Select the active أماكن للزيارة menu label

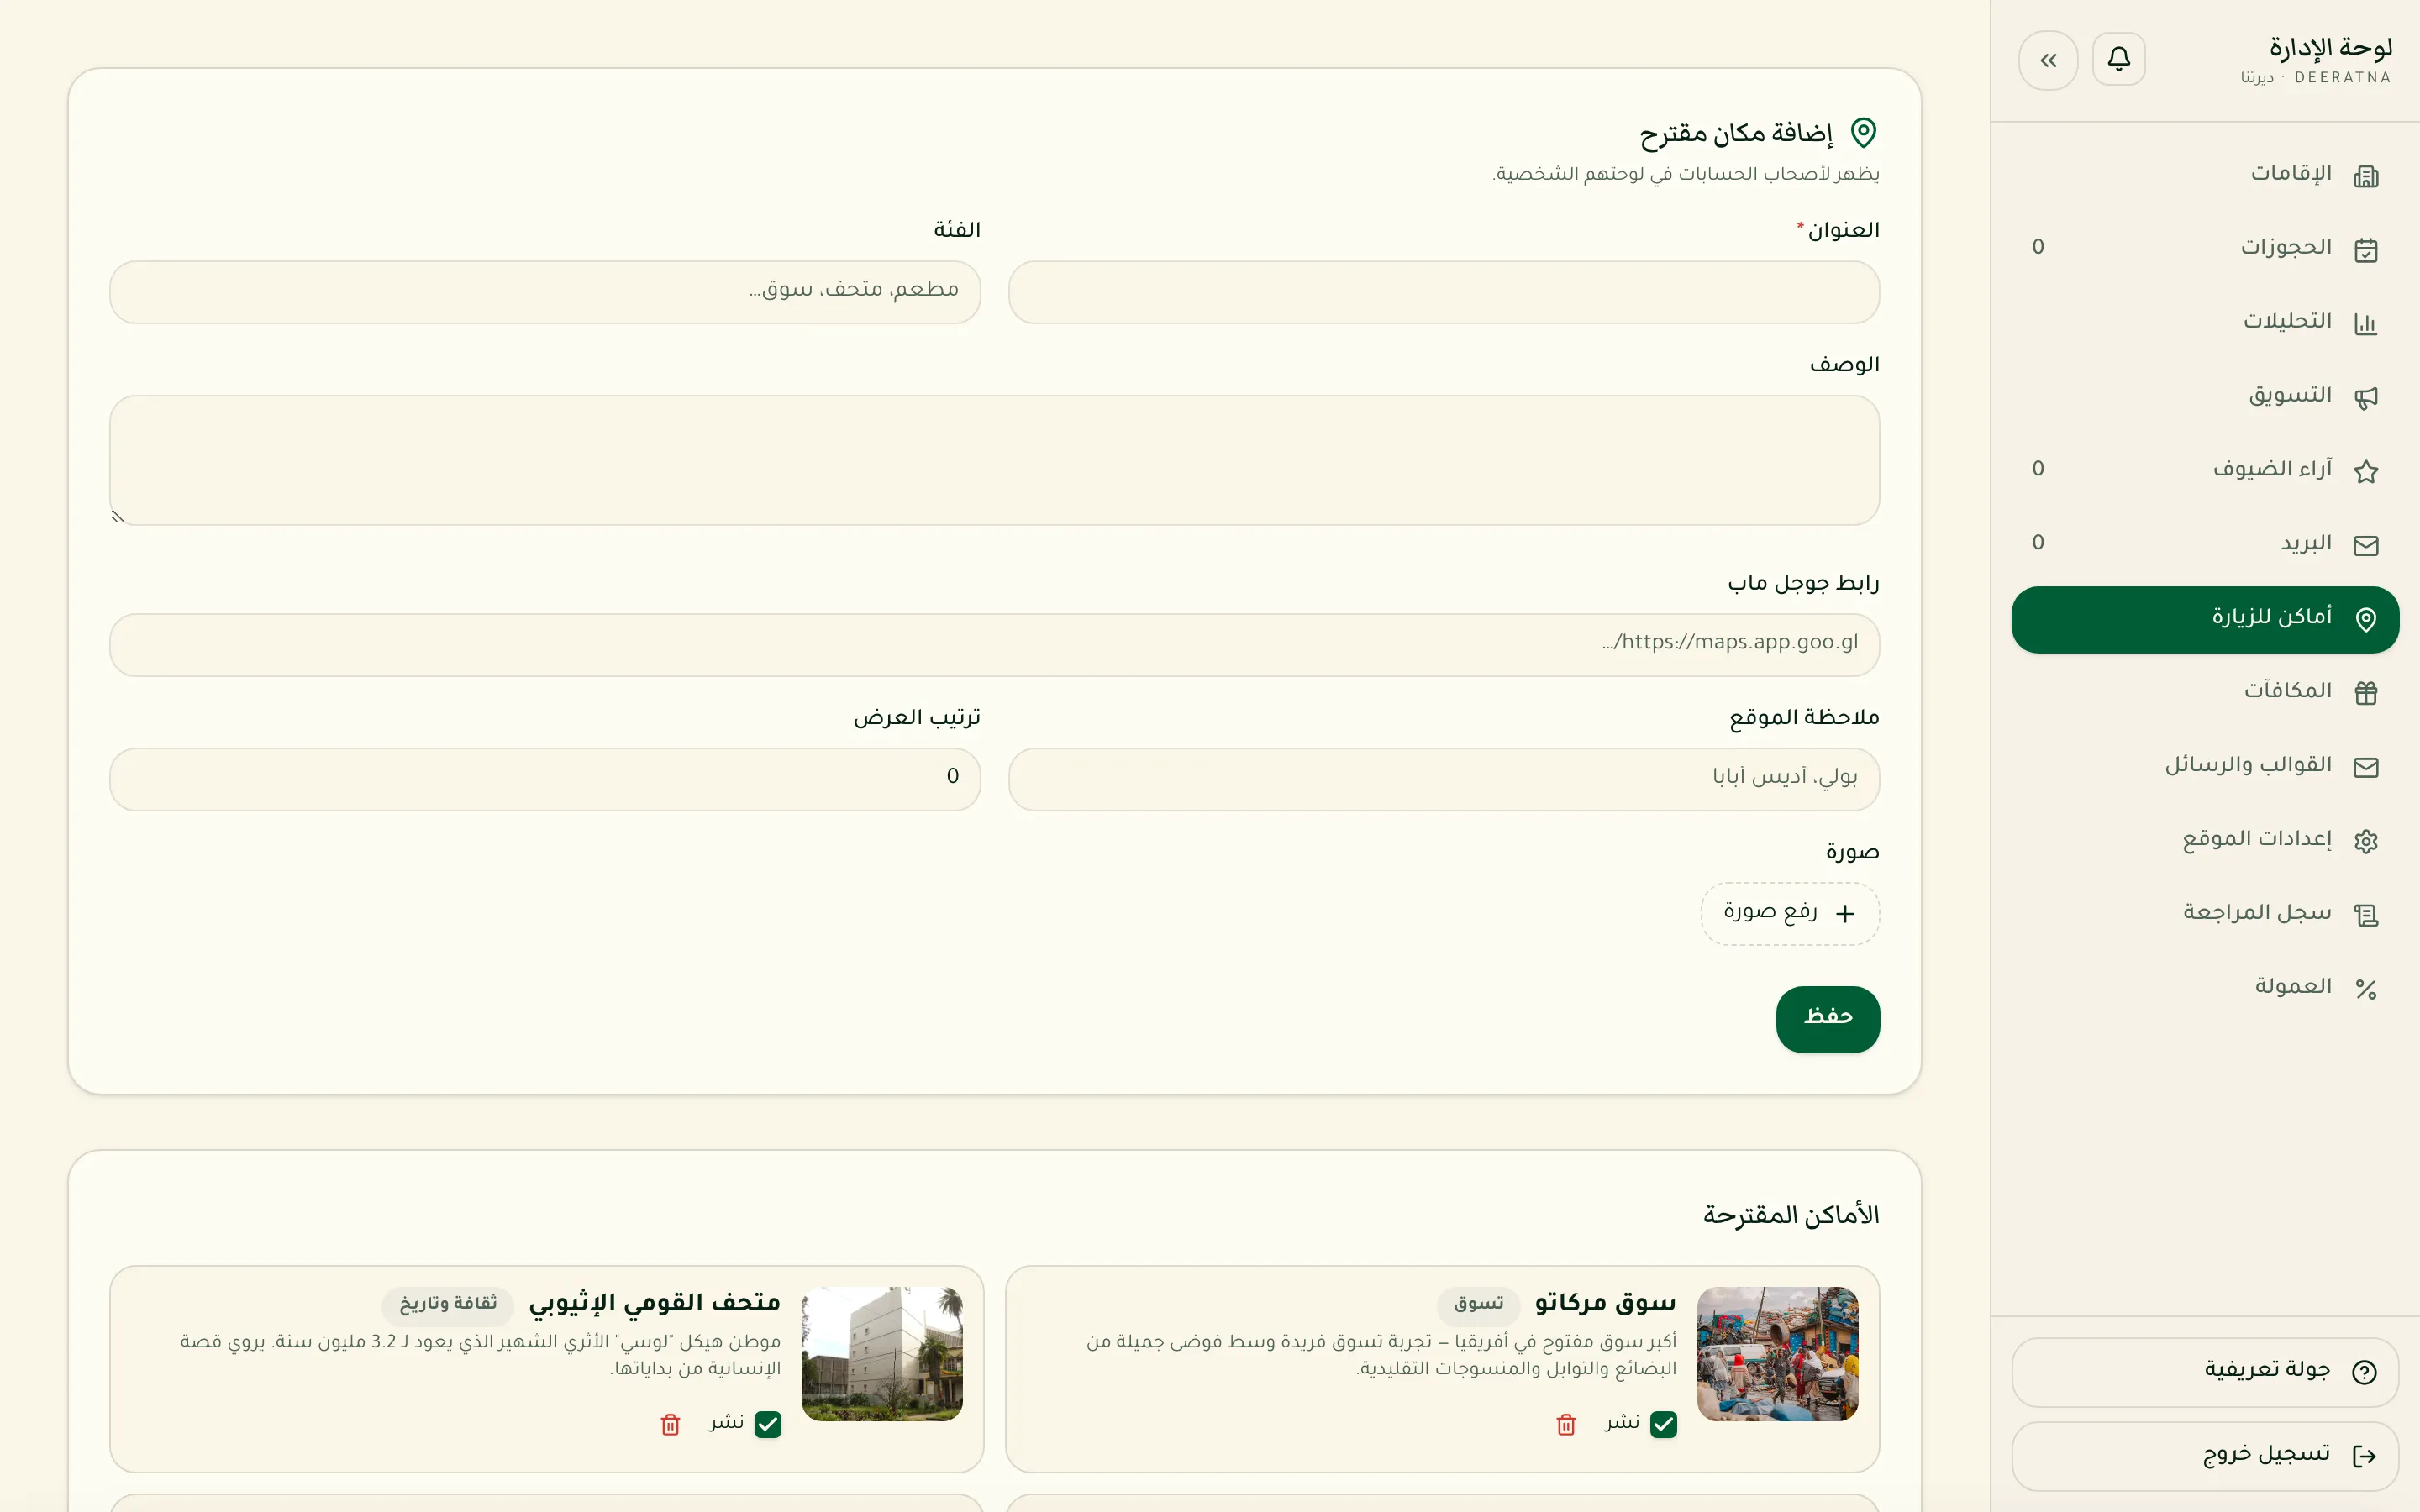[2271, 617]
